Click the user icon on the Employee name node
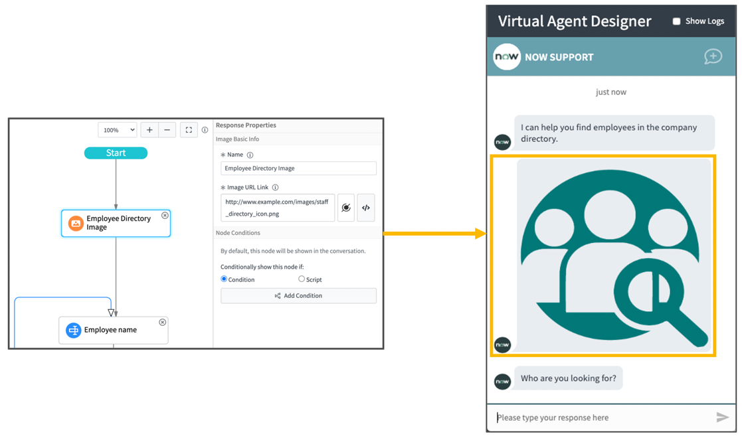The height and width of the screenshot is (438, 742). click(73, 330)
